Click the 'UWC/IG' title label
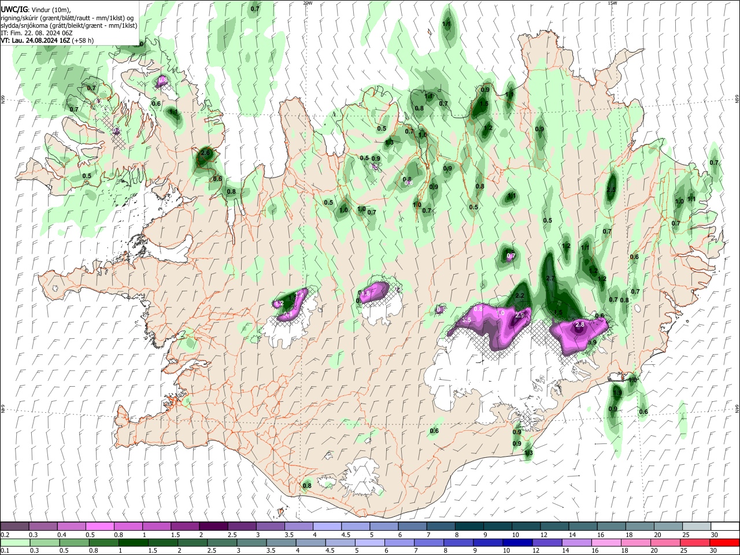Screen dimensions: 740x555 14,9
